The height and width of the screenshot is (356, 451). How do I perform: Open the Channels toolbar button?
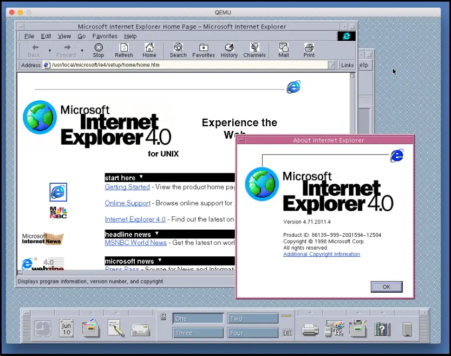point(254,50)
